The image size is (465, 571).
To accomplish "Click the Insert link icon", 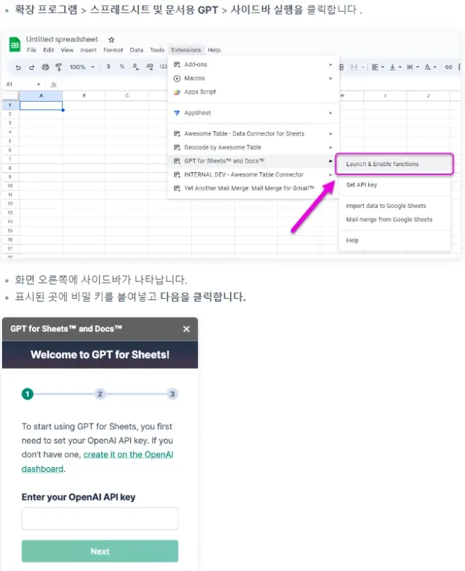I will click(x=449, y=67).
